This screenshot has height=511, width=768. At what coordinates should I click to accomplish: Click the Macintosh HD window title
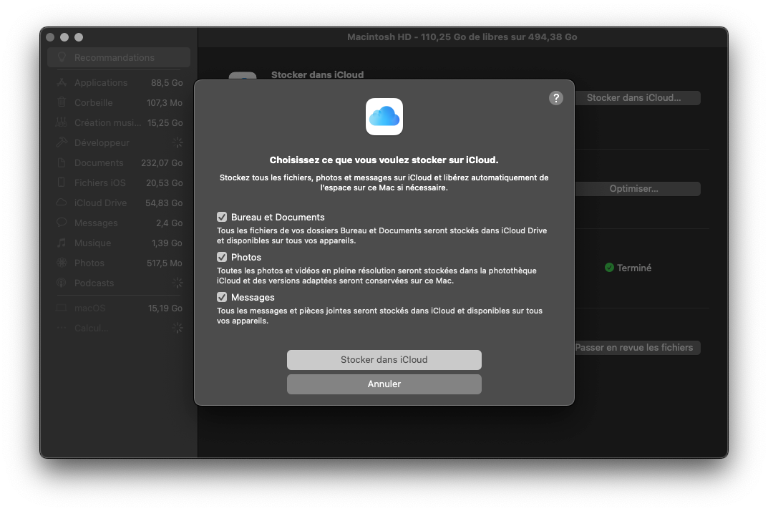(x=462, y=36)
